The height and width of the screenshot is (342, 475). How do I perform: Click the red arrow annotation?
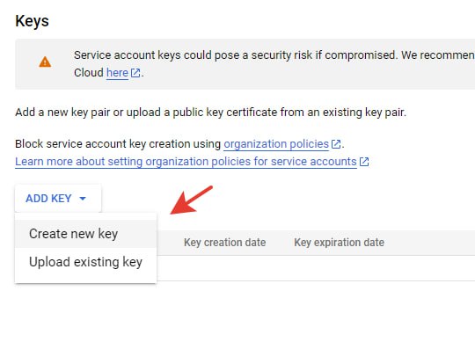click(191, 200)
